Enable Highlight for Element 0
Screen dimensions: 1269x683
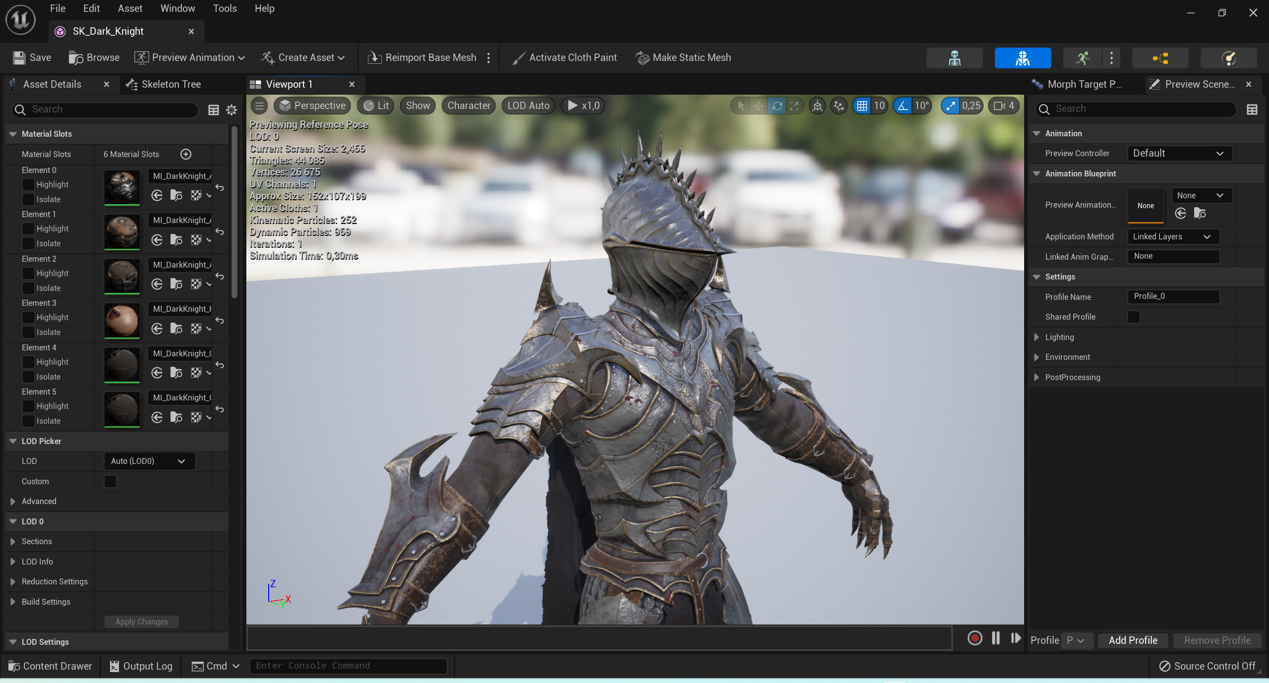(29, 184)
